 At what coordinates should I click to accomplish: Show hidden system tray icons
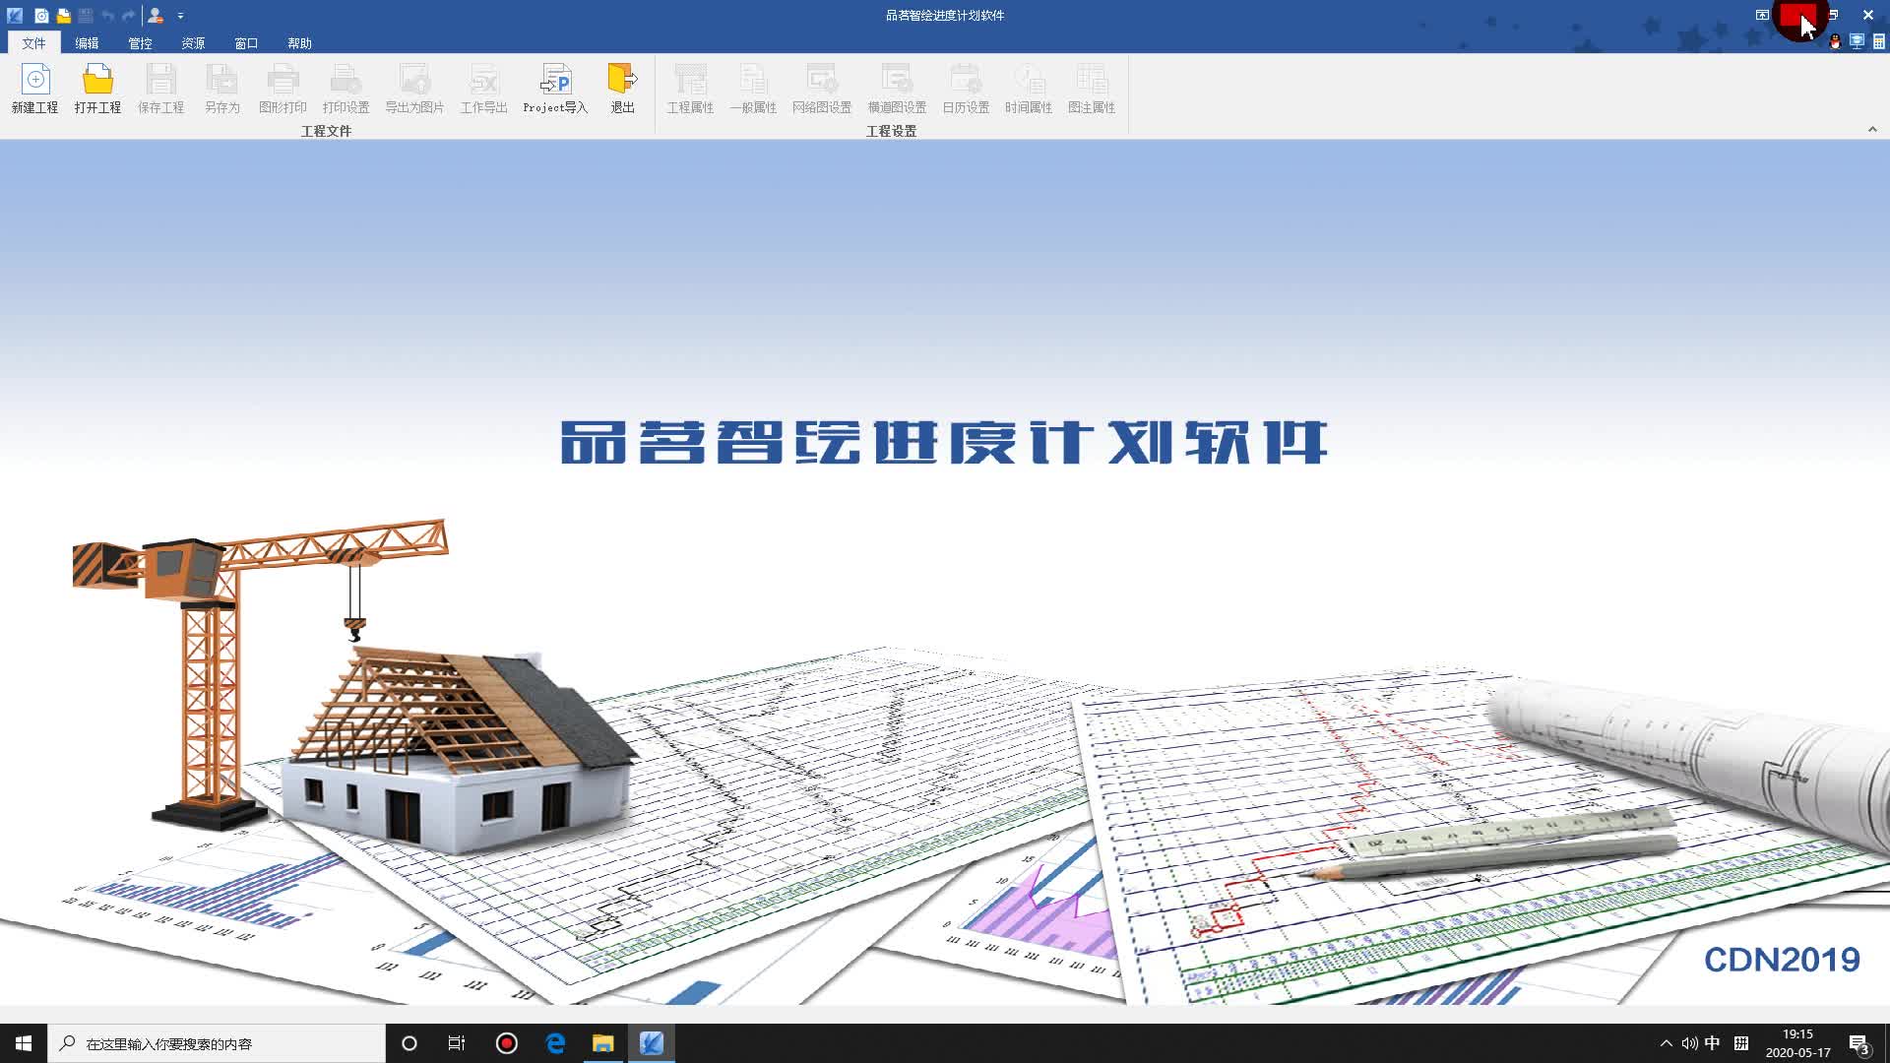pos(1666,1043)
